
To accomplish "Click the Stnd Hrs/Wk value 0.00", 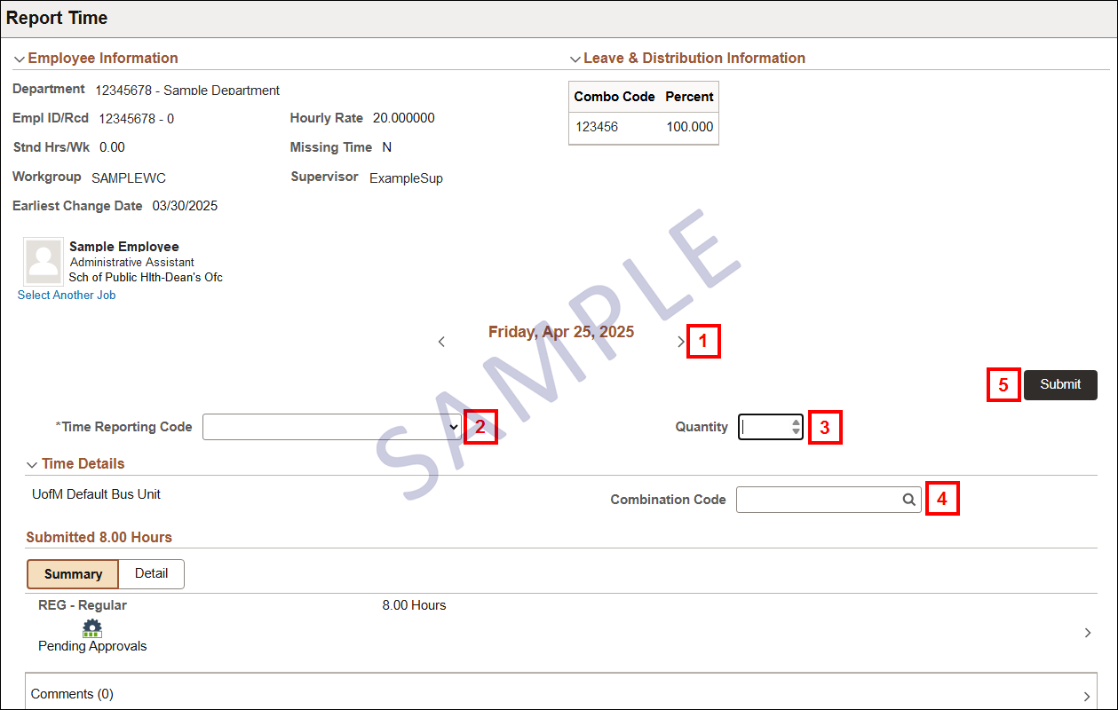I will [x=112, y=147].
